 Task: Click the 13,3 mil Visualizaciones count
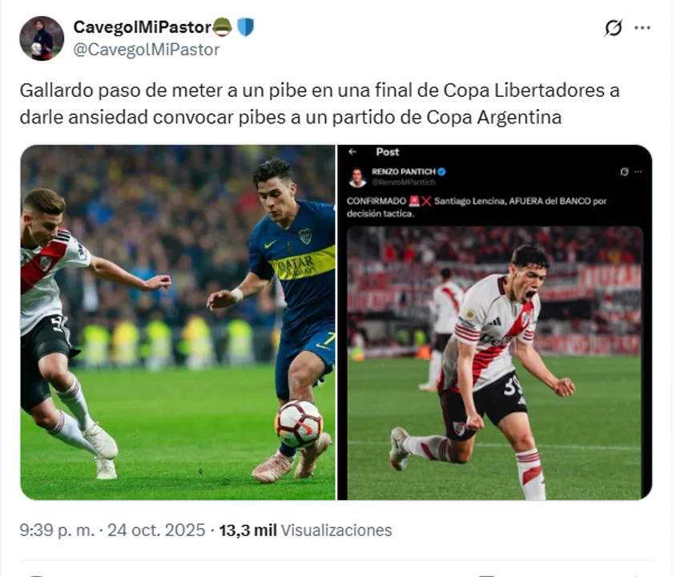305,531
